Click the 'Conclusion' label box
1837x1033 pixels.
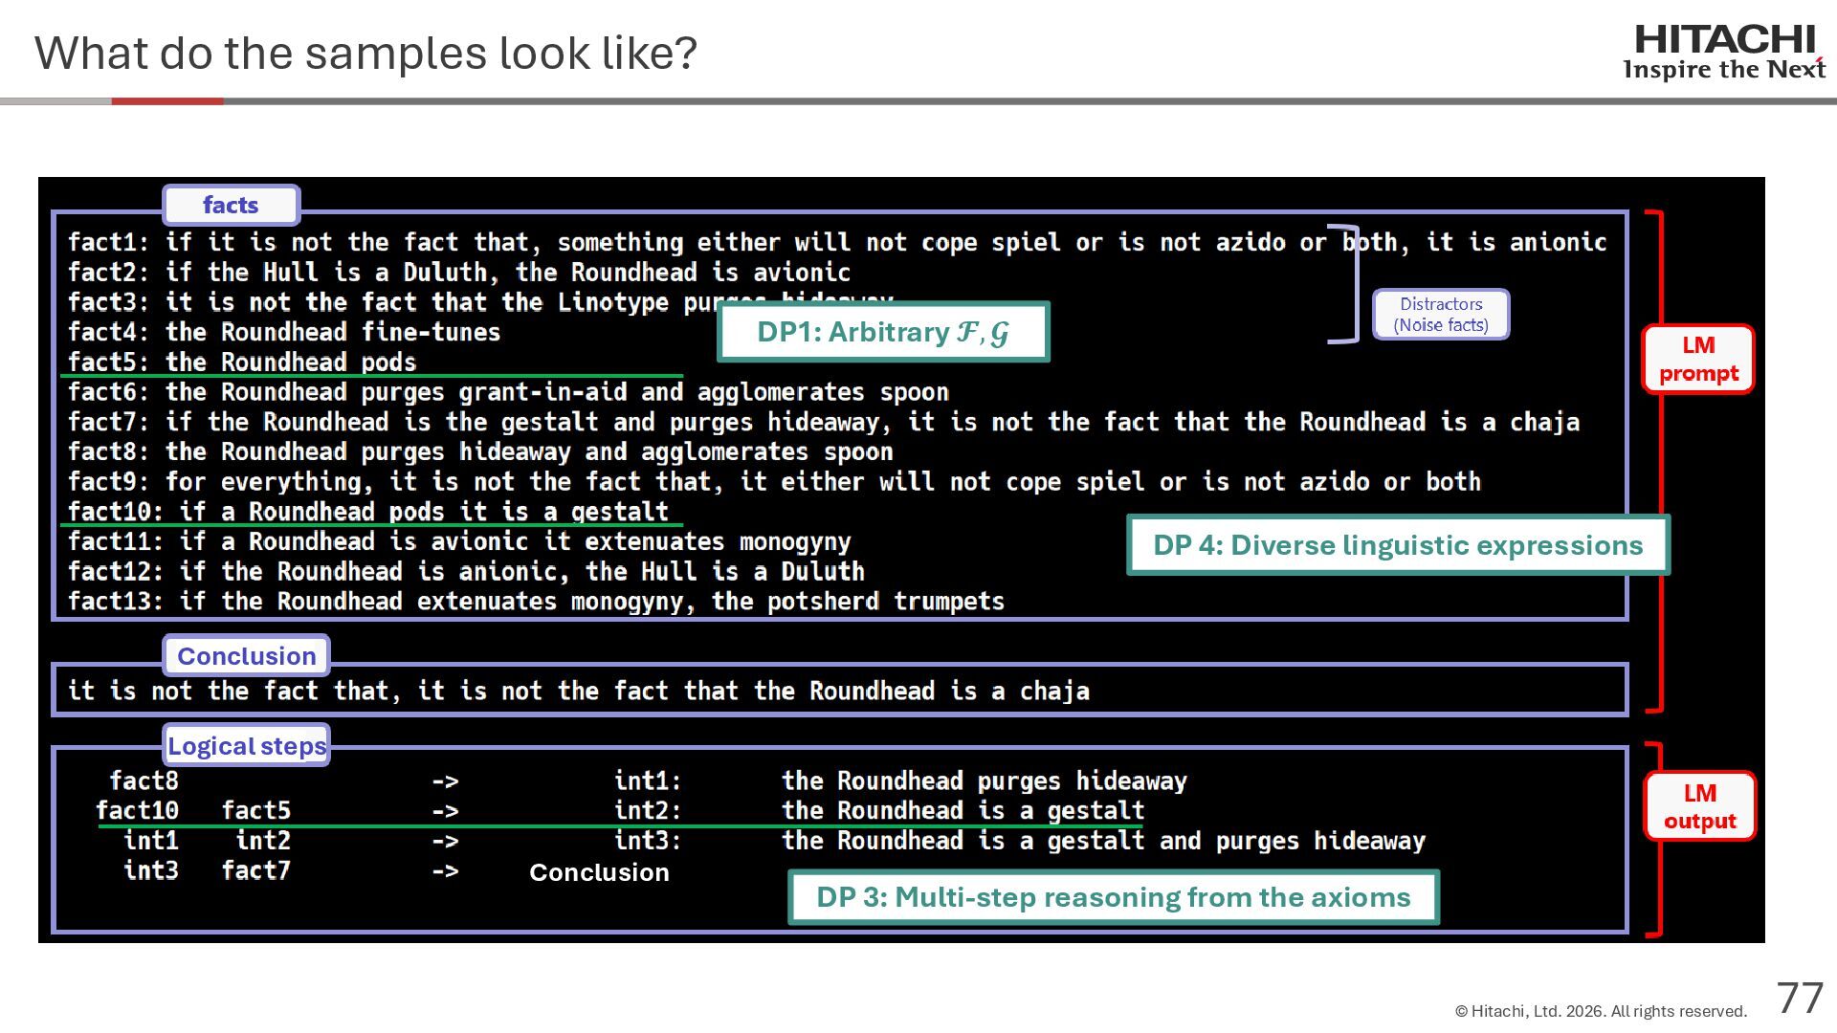click(246, 656)
